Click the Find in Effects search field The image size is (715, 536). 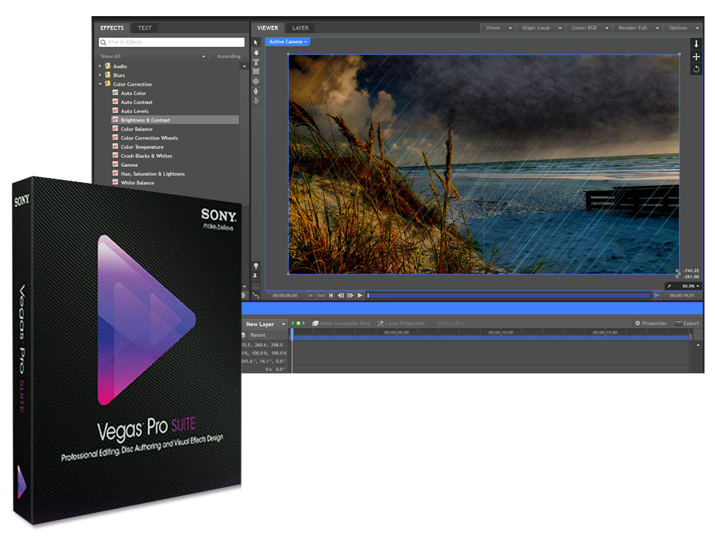pyautogui.click(x=172, y=43)
